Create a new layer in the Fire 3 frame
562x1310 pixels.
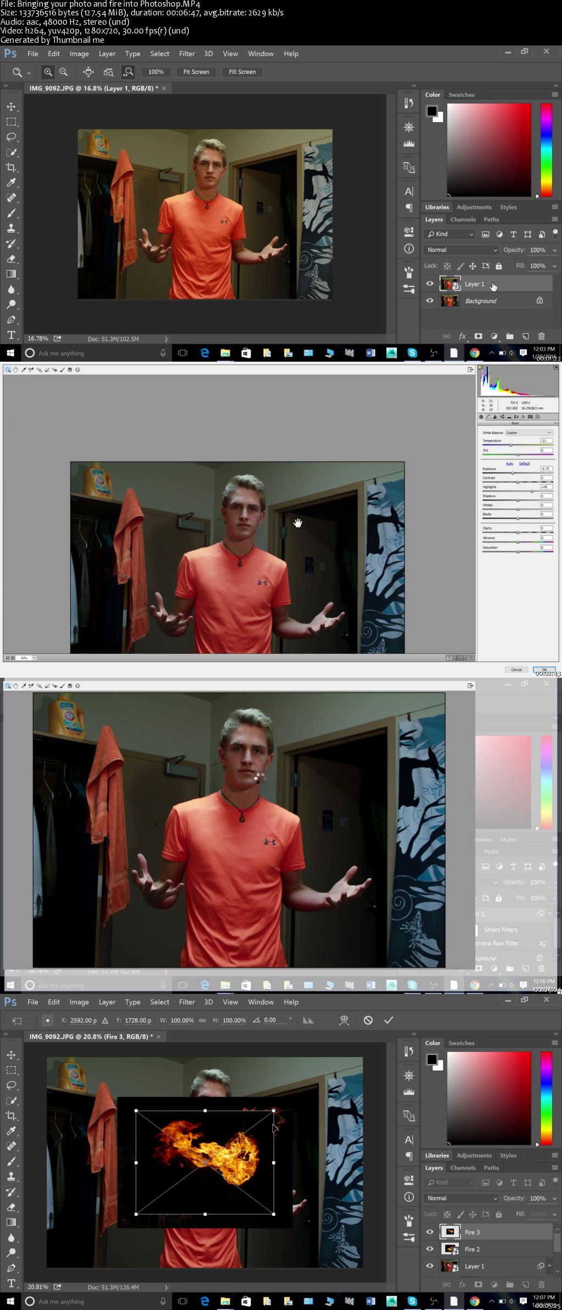(525, 1285)
